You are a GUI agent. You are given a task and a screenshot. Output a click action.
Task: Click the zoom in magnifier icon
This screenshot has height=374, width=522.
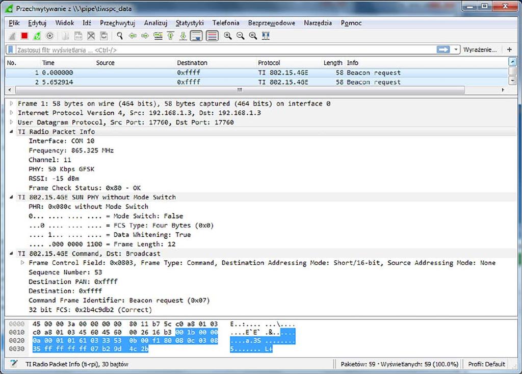[228, 36]
